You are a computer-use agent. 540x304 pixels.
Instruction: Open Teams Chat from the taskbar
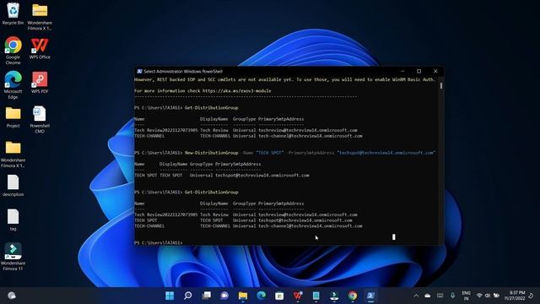[224, 296]
